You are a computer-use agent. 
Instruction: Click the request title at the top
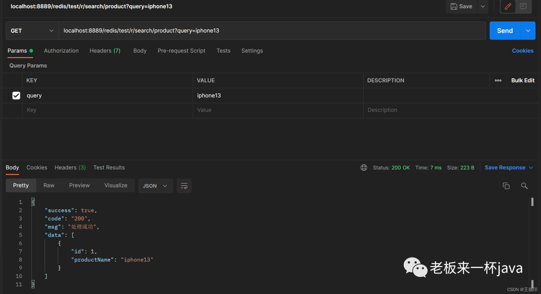coord(92,6)
